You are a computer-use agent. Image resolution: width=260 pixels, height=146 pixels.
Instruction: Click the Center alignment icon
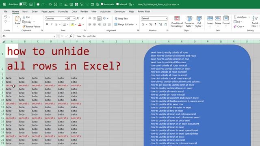pos(94,24)
